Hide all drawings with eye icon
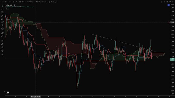 point(2,51)
